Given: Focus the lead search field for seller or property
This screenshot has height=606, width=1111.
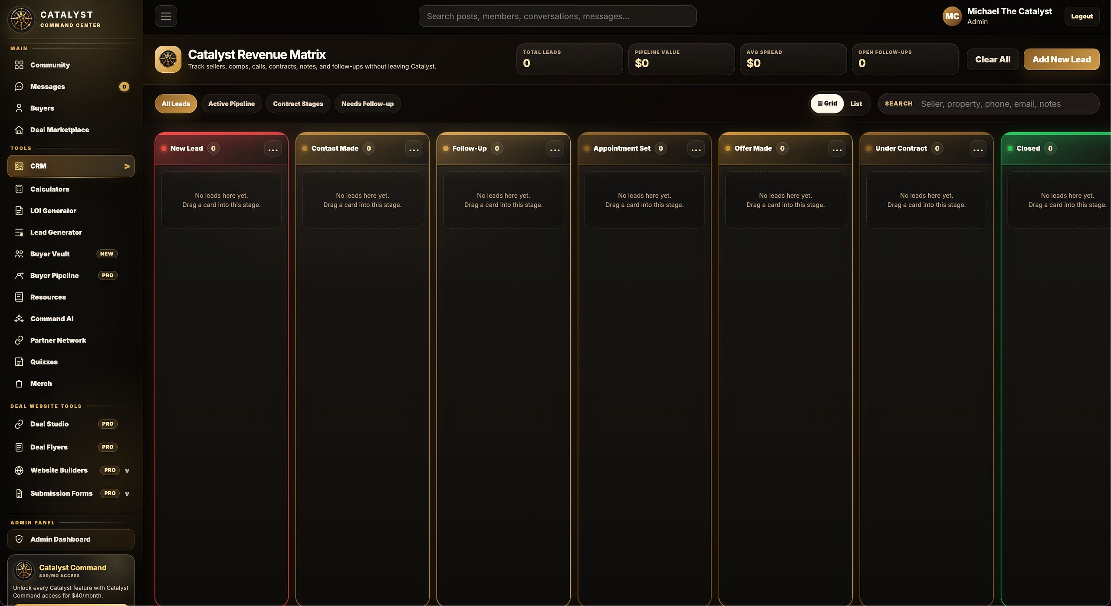Looking at the screenshot, I should pos(989,104).
